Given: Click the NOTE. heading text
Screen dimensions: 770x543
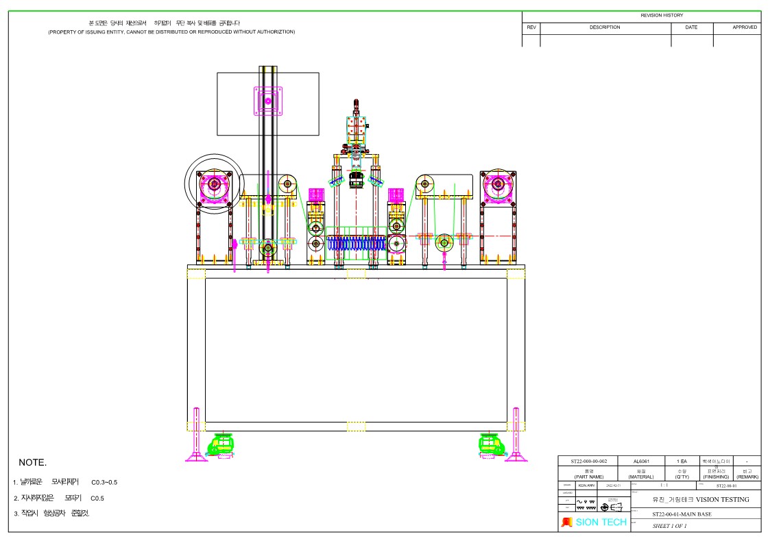Looking at the screenshot, I should (x=33, y=464).
